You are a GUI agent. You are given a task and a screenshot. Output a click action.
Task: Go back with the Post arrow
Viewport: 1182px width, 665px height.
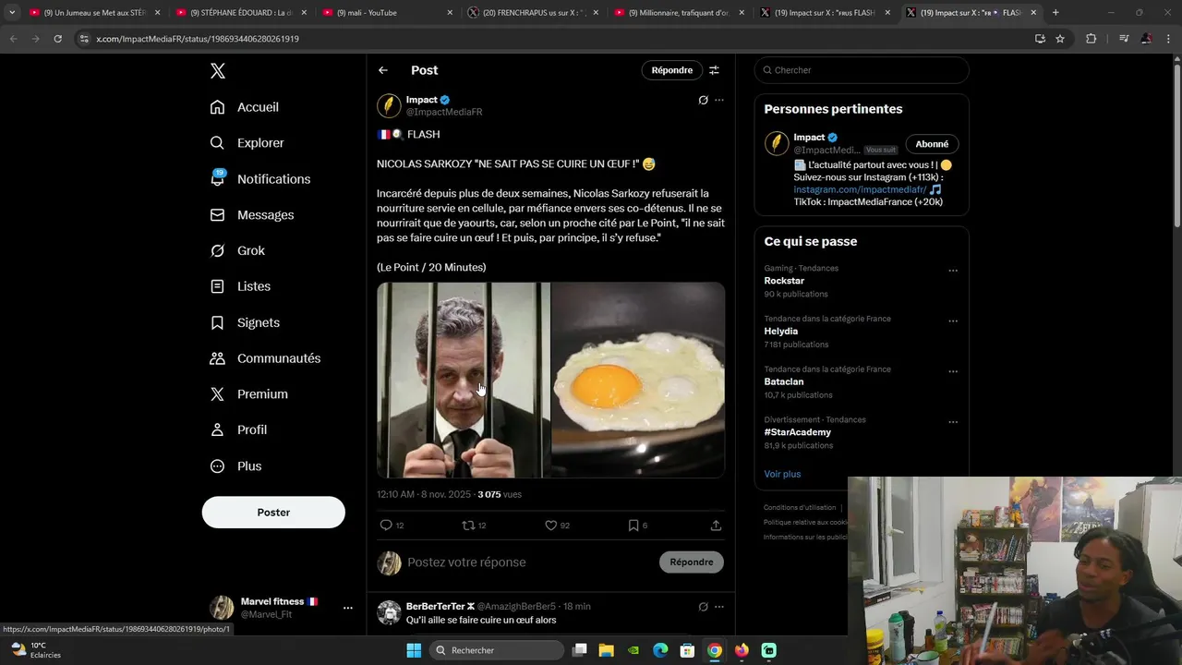point(383,70)
